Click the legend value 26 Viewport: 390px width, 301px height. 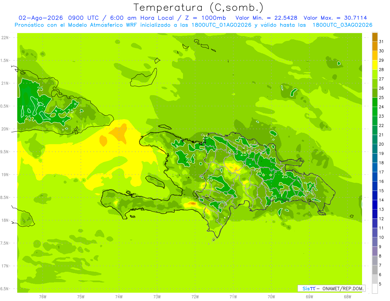tap(382, 88)
